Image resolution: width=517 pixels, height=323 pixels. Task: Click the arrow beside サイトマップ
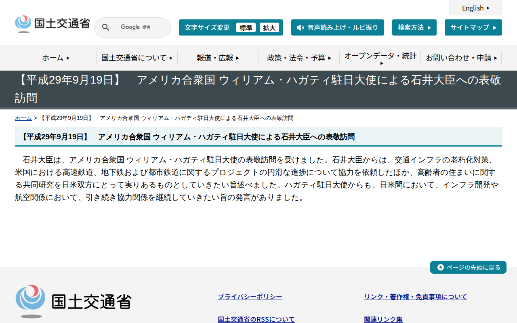click(495, 27)
